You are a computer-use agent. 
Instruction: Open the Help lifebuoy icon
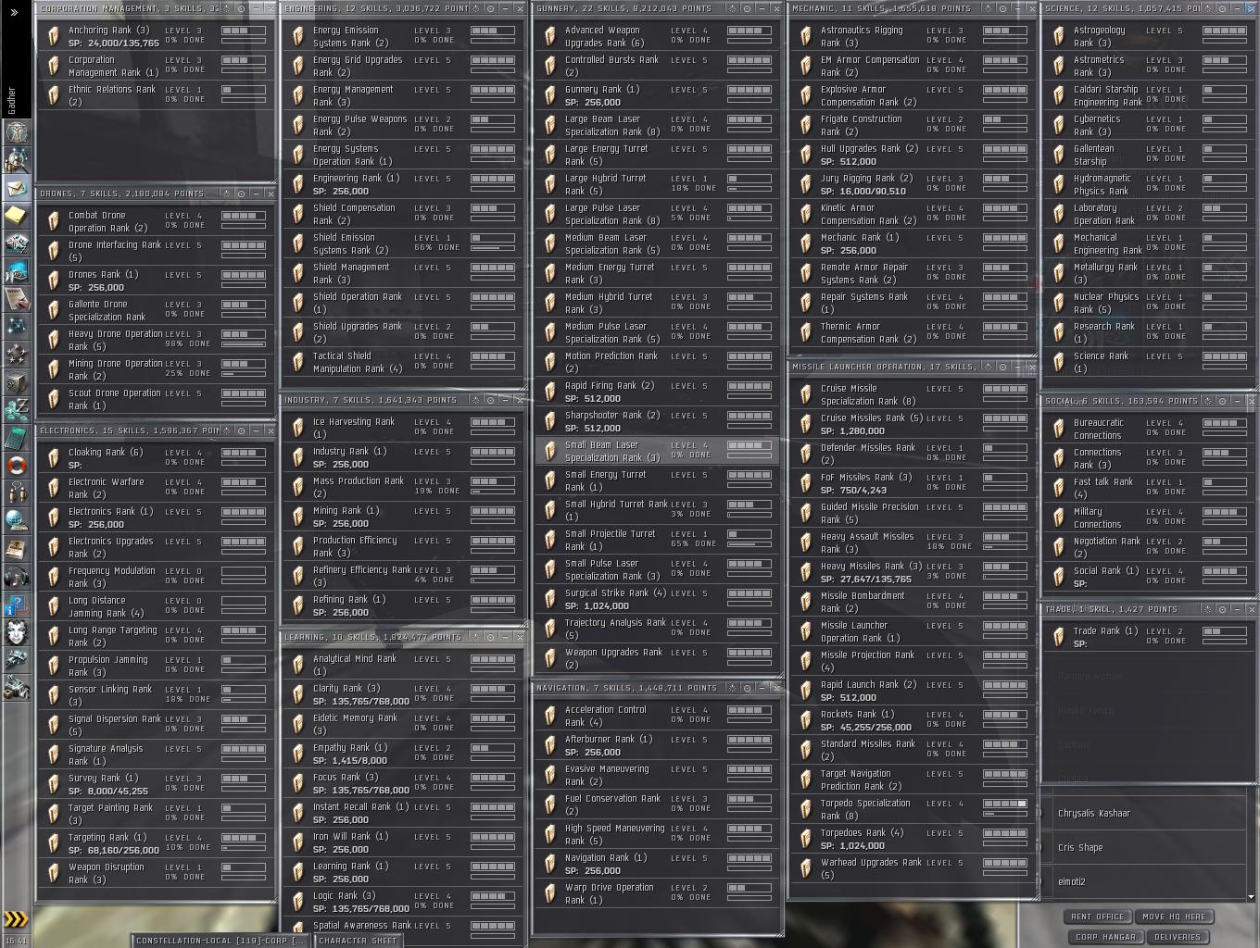16,465
